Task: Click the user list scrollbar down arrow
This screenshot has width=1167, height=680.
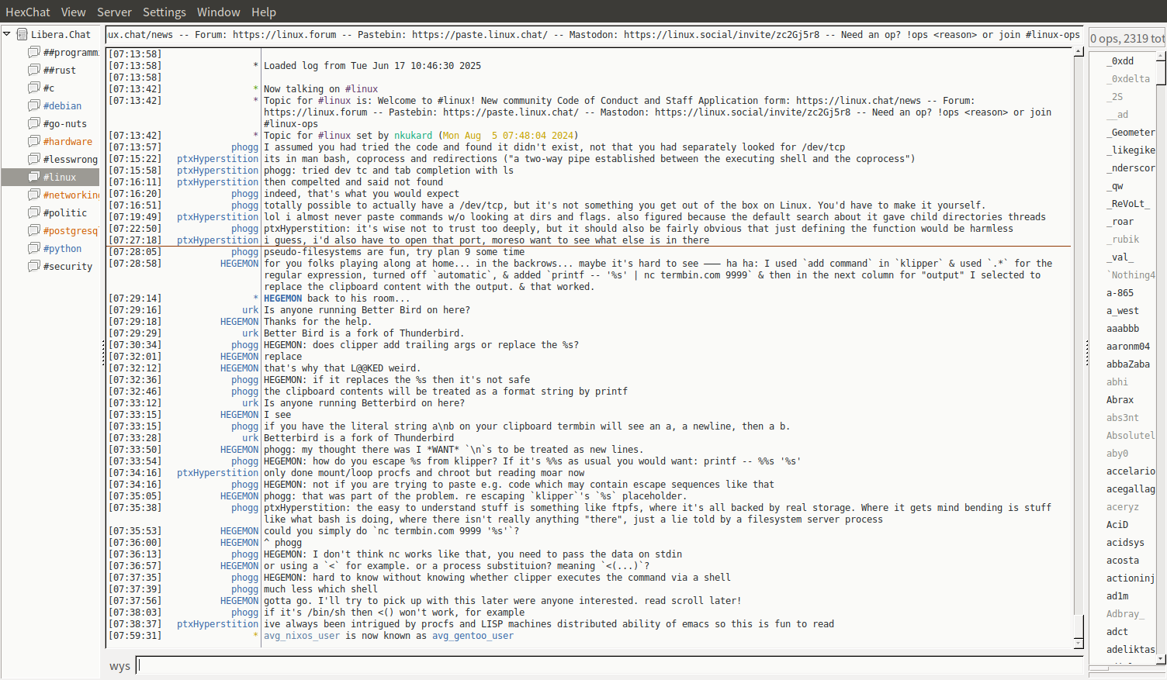Action: pyautogui.click(x=1161, y=659)
